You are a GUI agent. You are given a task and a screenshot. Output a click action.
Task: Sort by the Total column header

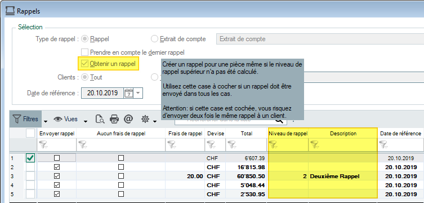coord(247,134)
